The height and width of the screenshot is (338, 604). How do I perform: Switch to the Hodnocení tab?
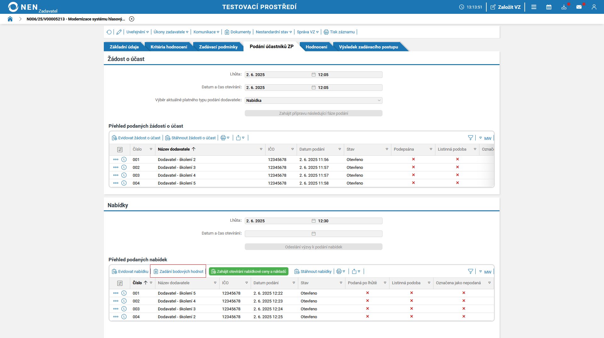(x=316, y=47)
